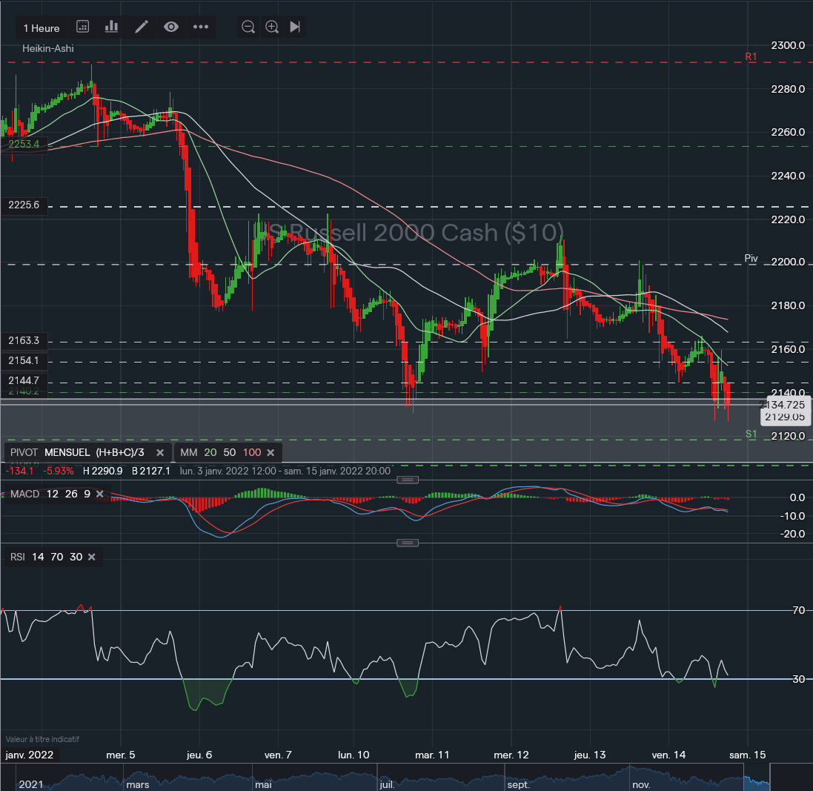
Task: Click the Piv pivot line label
Action: pos(751,258)
